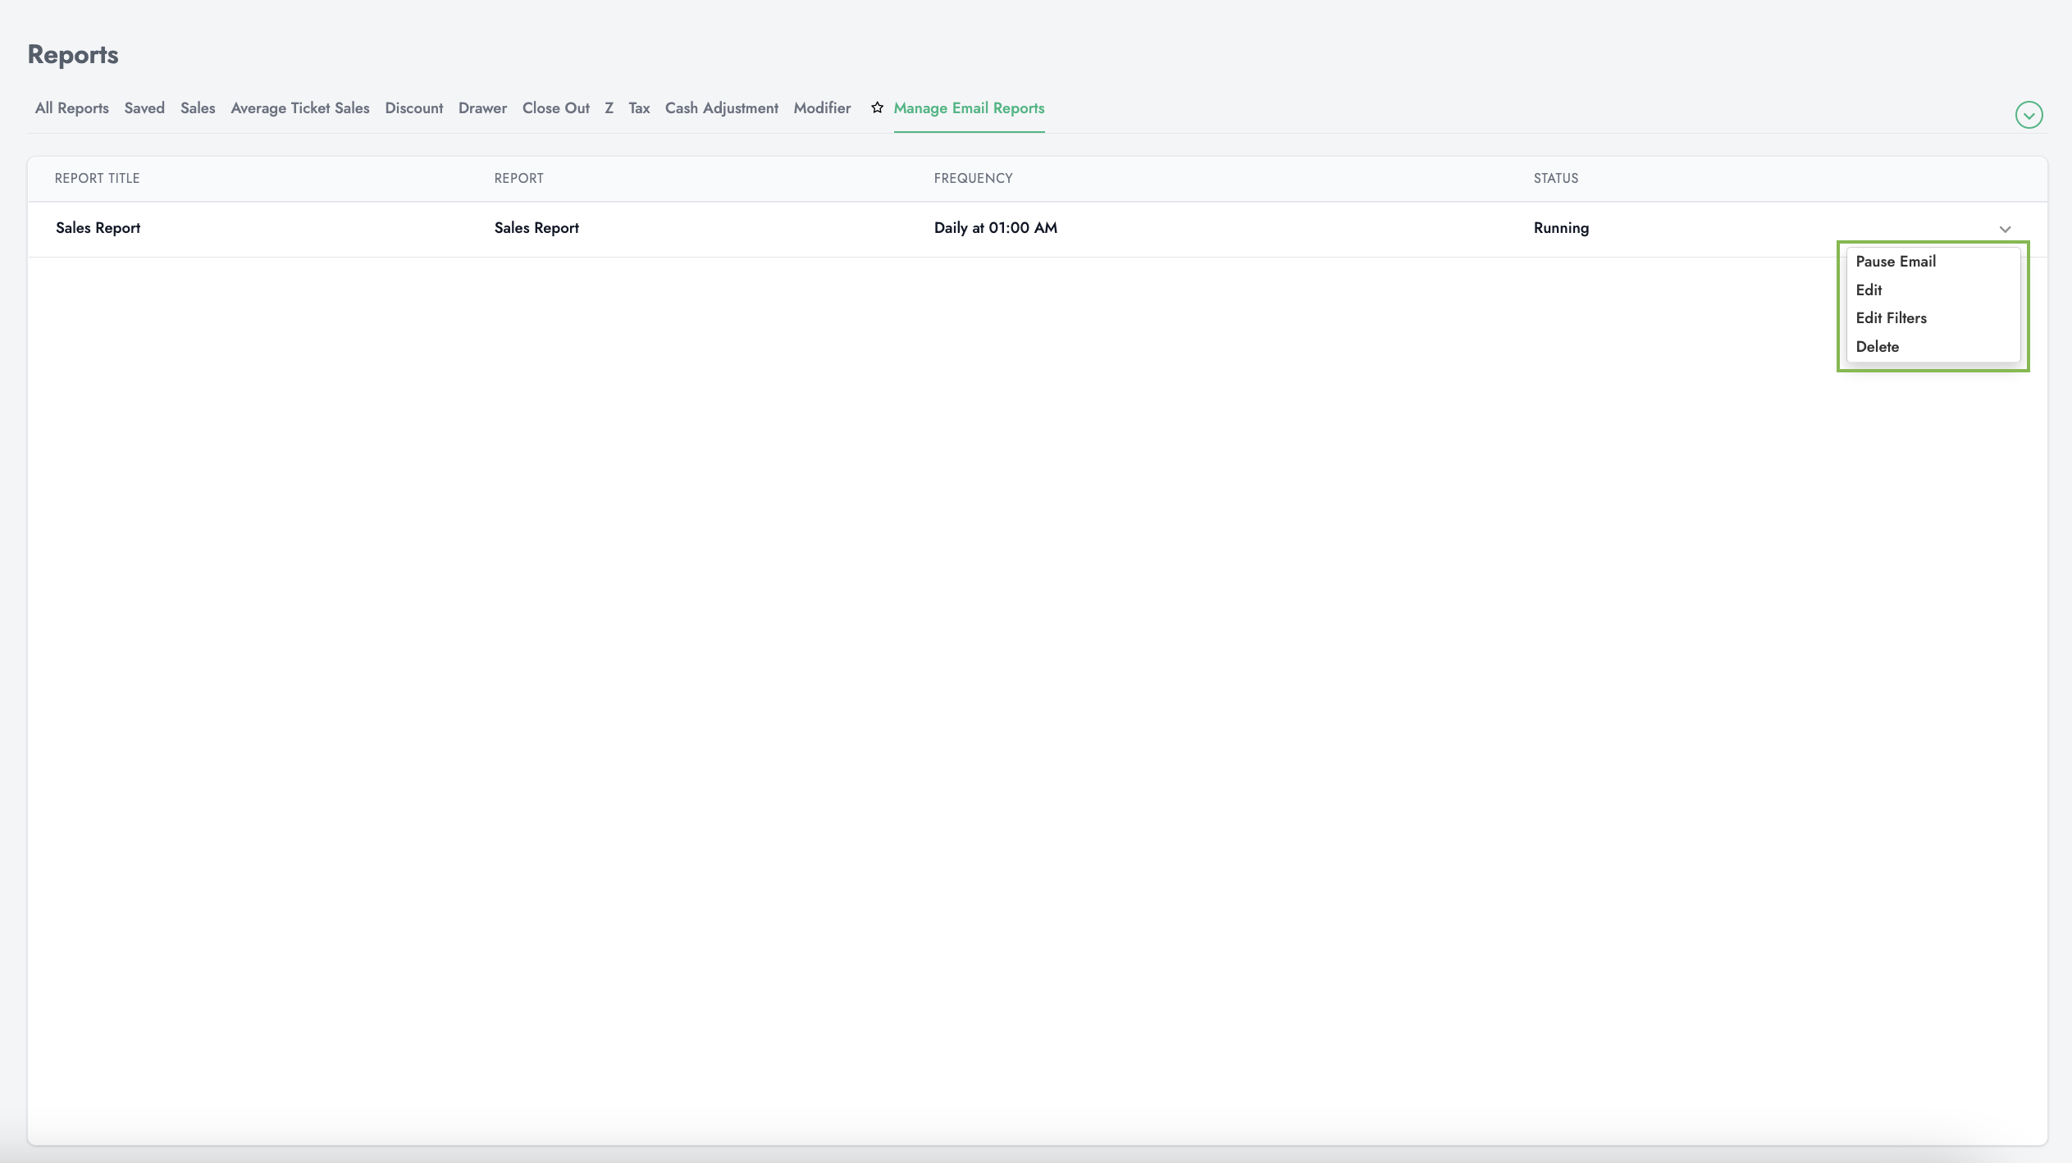Select the Average Ticket Sales tab

(299, 107)
